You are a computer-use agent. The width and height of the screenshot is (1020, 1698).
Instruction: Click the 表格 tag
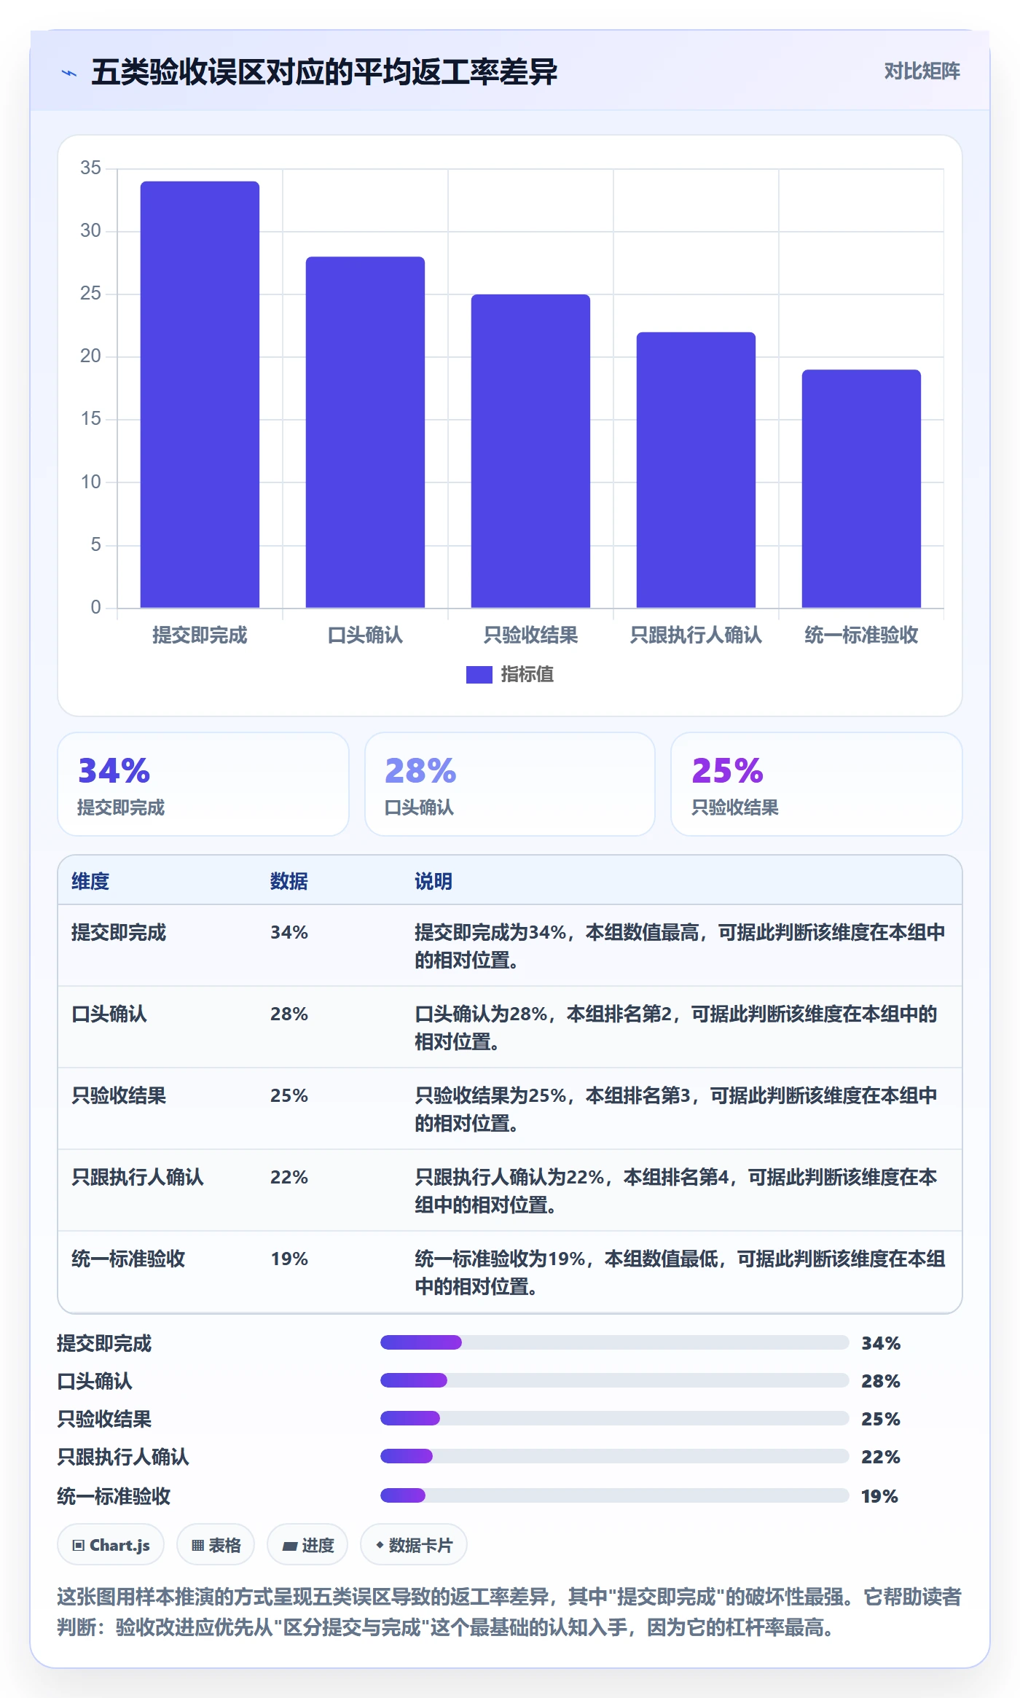(x=216, y=1545)
